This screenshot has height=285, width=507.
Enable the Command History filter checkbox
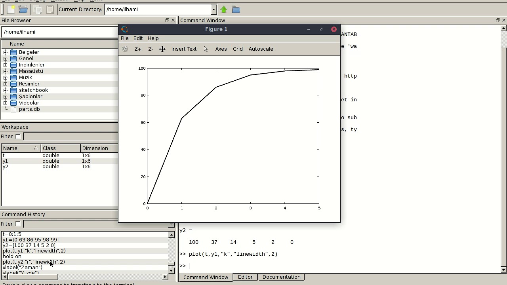18,224
